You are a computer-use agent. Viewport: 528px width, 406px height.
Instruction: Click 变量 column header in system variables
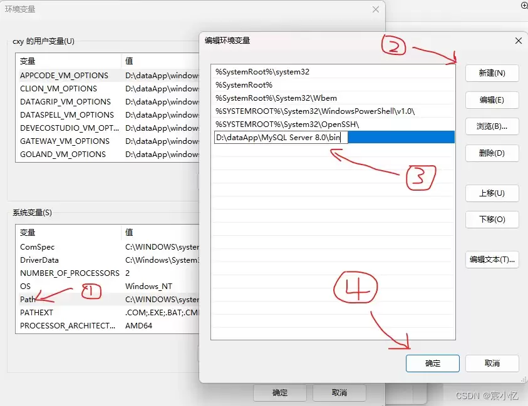(x=68, y=233)
